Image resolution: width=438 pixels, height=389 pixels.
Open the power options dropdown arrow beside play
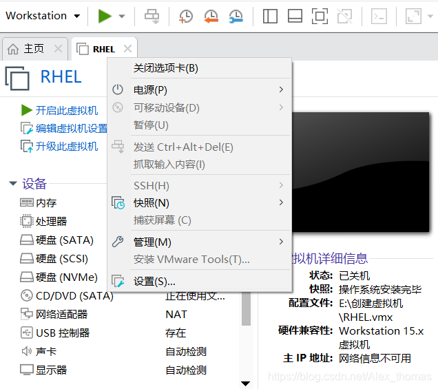pyautogui.click(x=122, y=17)
